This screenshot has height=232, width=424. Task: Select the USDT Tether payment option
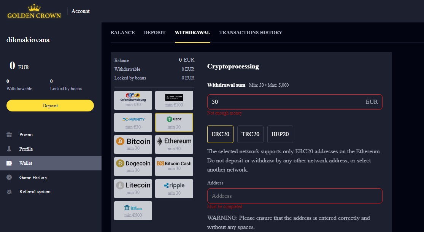(174, 122)
